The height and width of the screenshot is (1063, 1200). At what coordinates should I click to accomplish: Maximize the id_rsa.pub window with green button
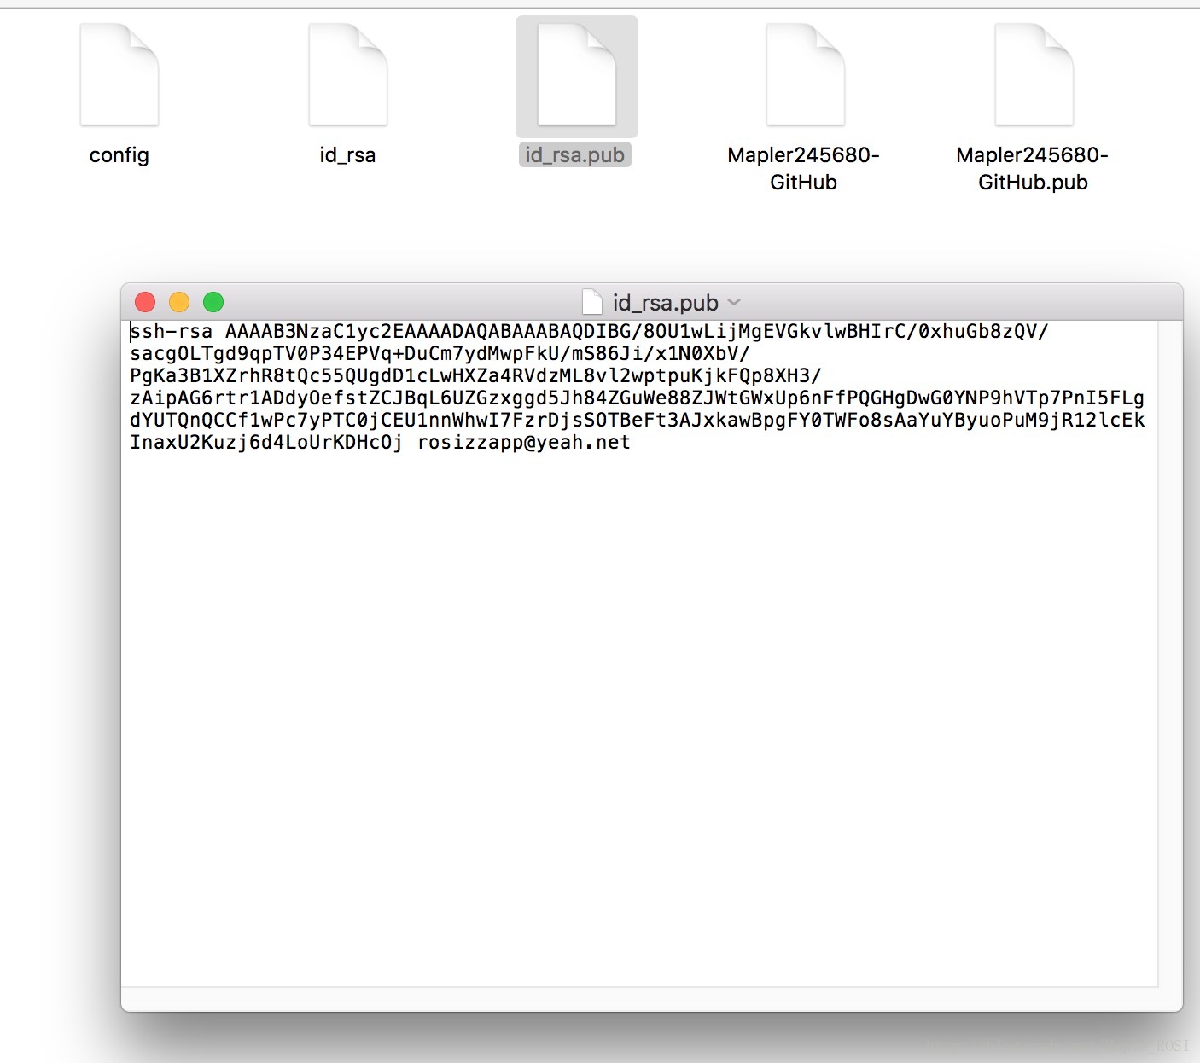[x=213, y=302]
